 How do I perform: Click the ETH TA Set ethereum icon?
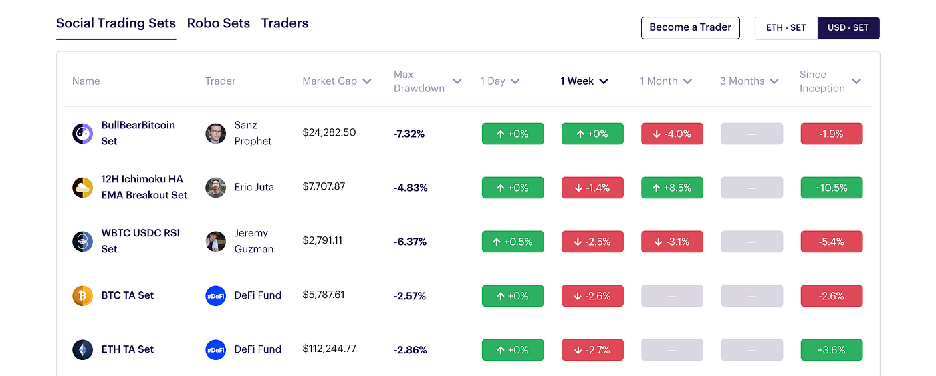tap(82, 349)
